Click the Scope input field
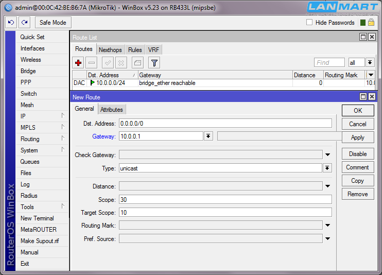The image size is (382, 275). 225,199
